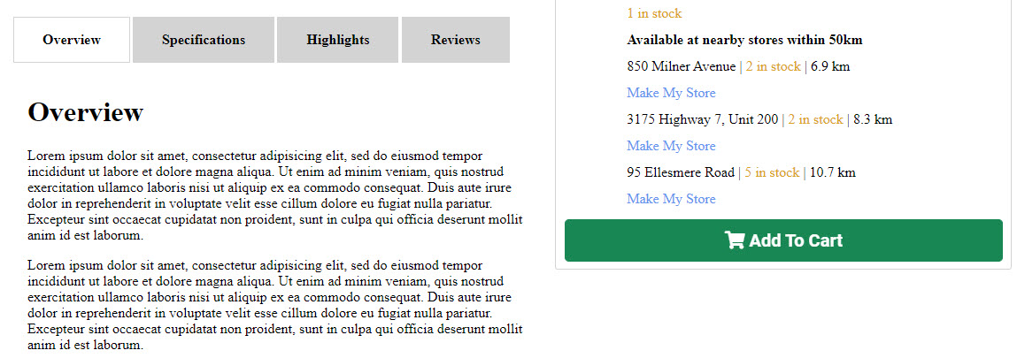Click Make My Store under 3175 Highway 7

[671, 146]
